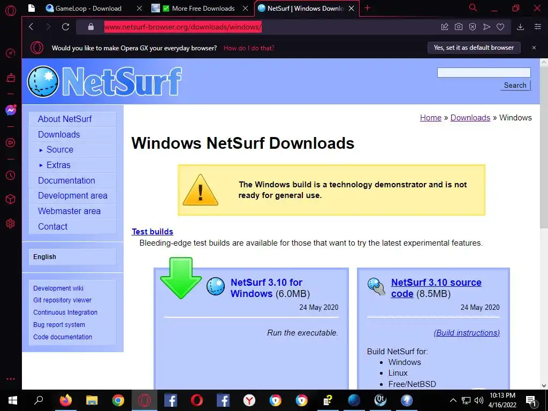Open Easy Setup sliders icon
The height and width of the screenshot is (411, 548).
point(538,27)
